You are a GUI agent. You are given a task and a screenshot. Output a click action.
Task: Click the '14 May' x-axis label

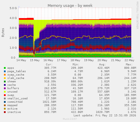21,60
